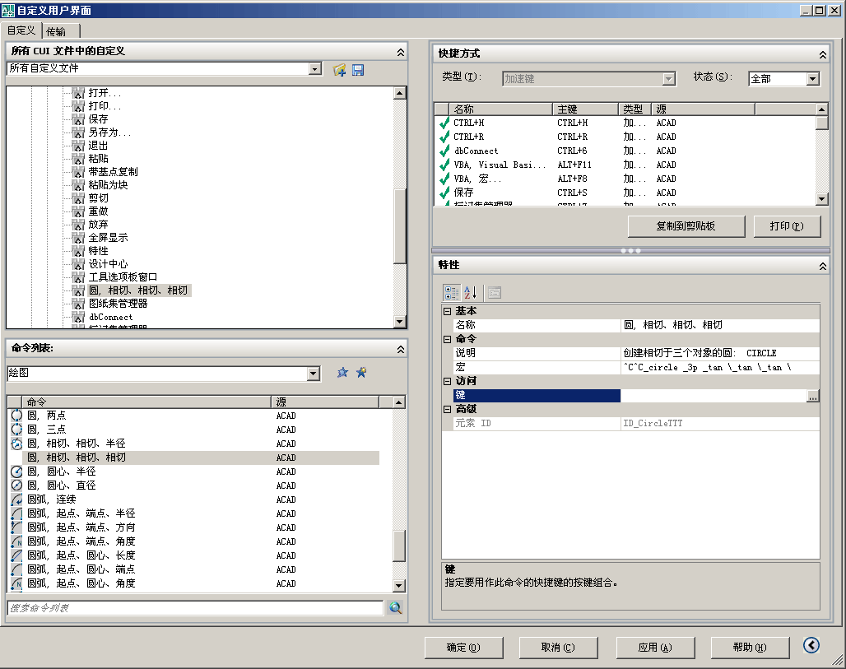Select 全屏显示 in the tree
The width and height of the screenshot is (846, 669).
pos(109,237)
